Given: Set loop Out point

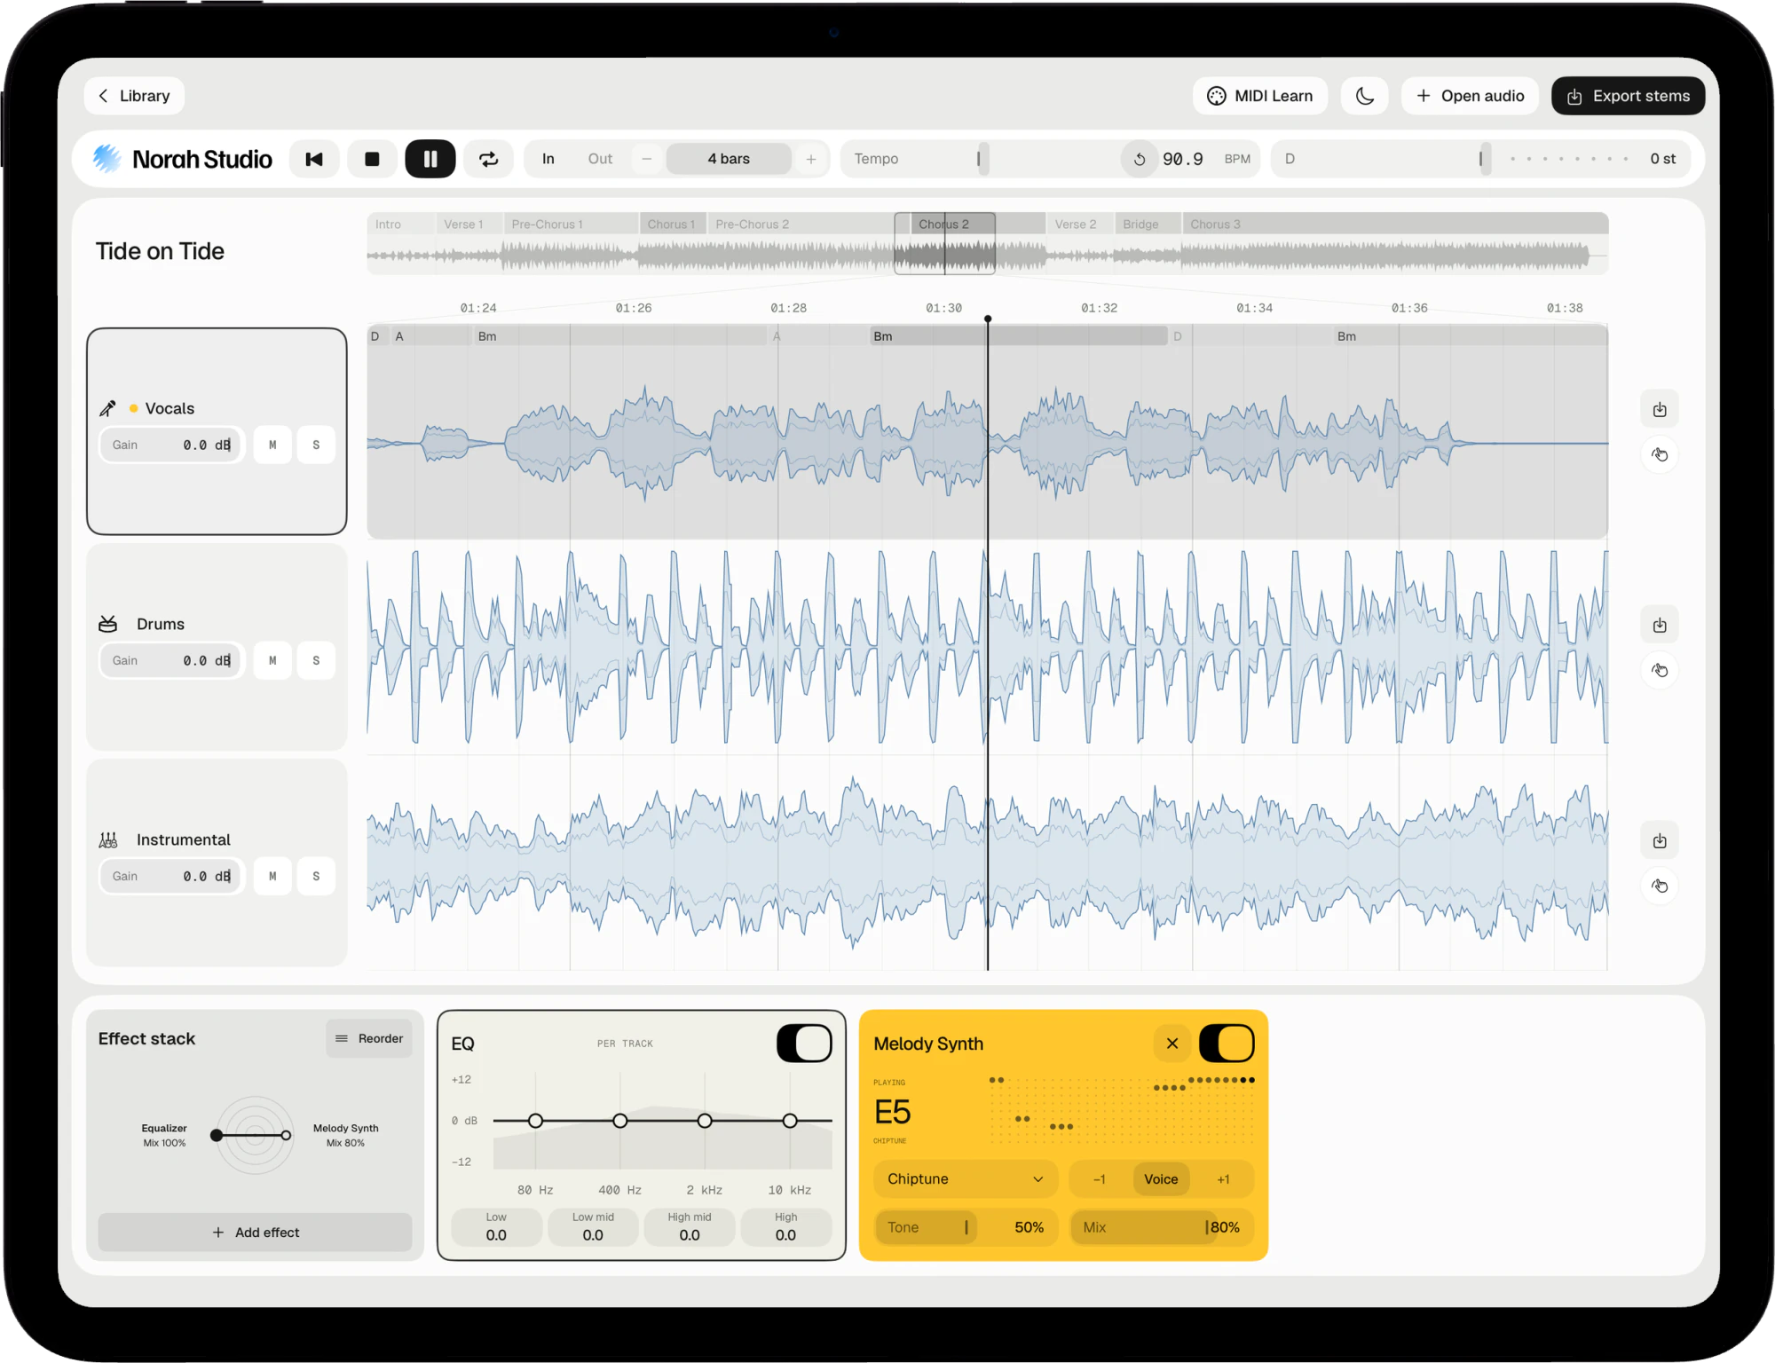Looking at the screenshot, I should 600,159.
